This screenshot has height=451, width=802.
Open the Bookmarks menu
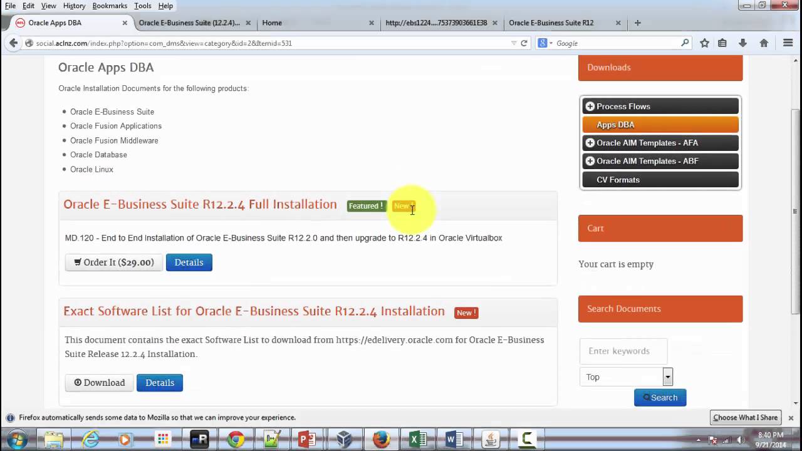(x=110, y=6)
